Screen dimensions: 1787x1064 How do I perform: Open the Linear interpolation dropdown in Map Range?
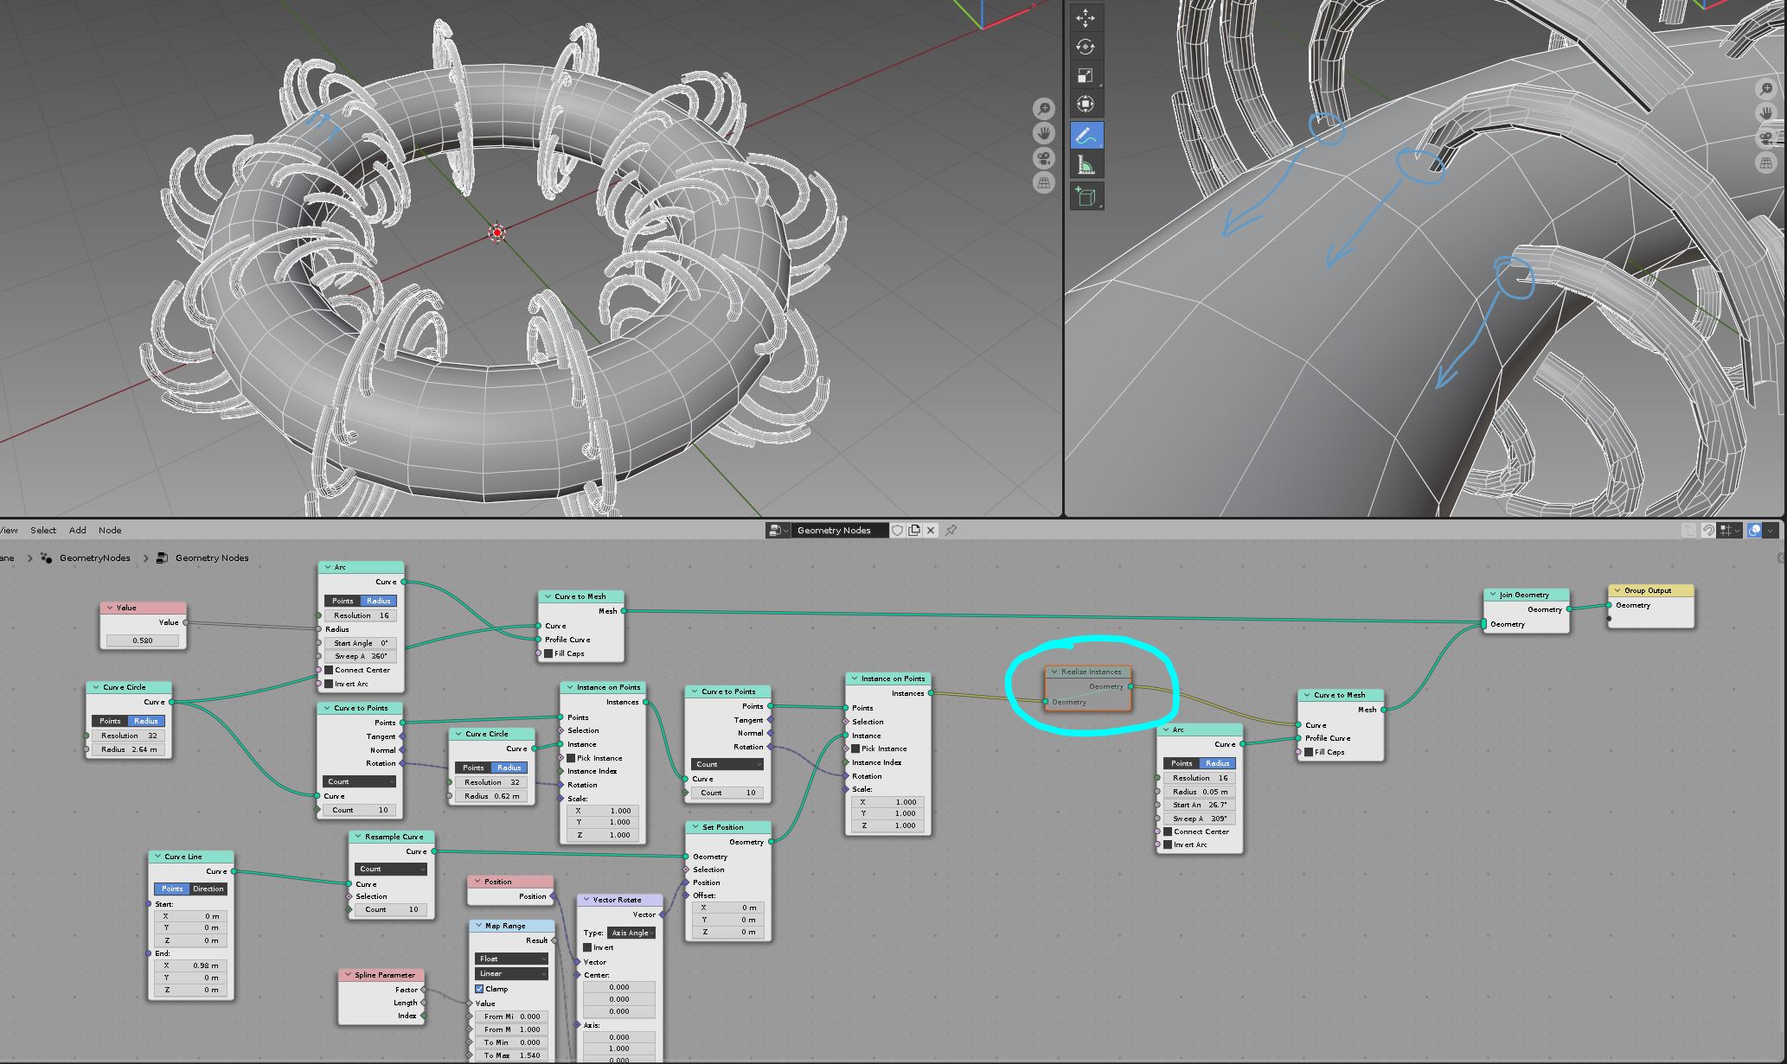[x=510, y=973]
